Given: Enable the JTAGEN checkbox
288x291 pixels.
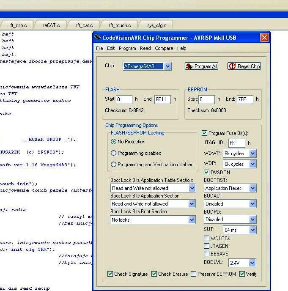Looking at the screenshot, I should point(206,246).
